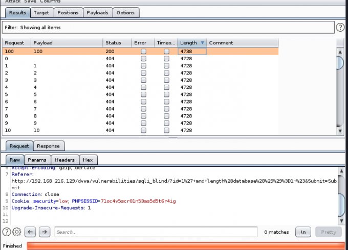
Task: Select result row with payload 100
Action: pos(140,52)
